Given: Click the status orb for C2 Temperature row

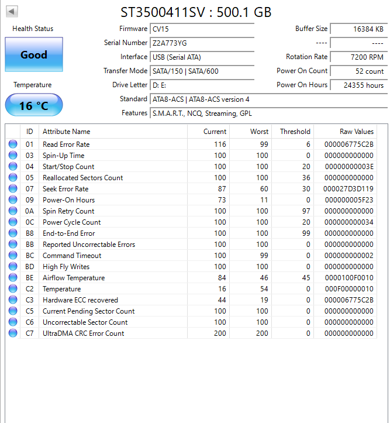Looking at the screenshot, I should [x=13, y=288].
